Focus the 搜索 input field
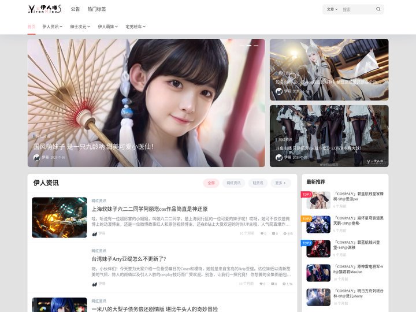 pyautogui.click(x=357, y=9)
